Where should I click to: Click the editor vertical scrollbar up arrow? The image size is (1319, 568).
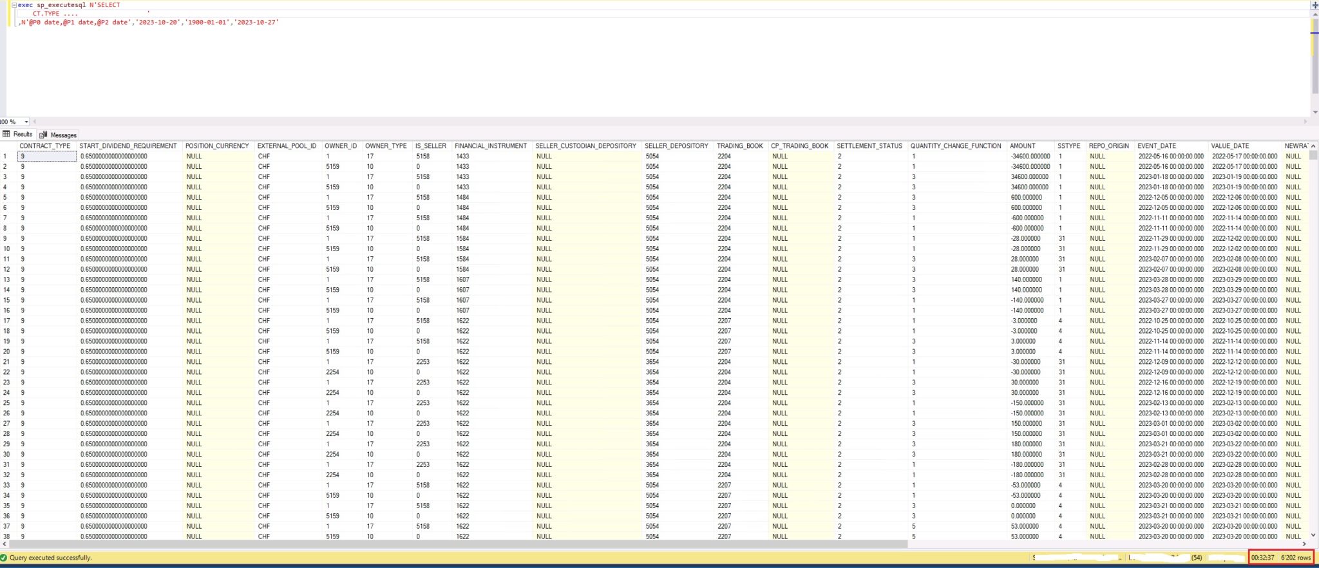pos(1314,14)
